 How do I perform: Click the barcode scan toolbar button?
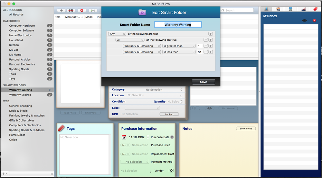point(71,10)
